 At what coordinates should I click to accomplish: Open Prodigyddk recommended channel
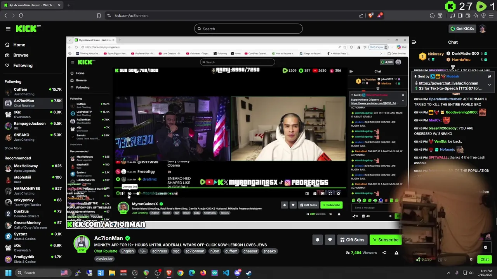pos(33,259)
